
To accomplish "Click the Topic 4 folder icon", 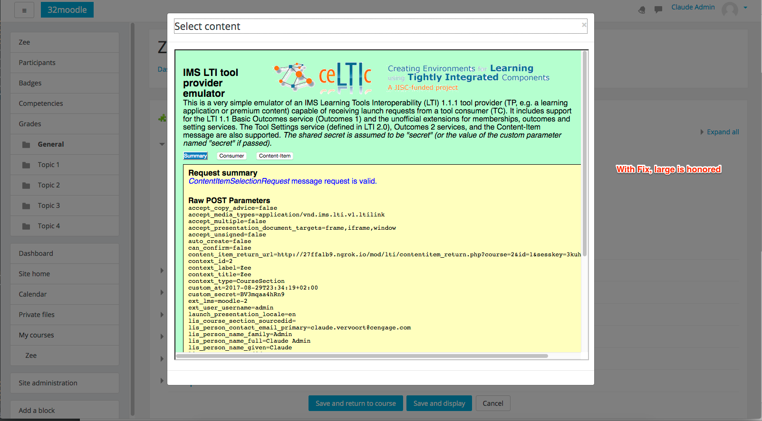I will coord(26,226).
